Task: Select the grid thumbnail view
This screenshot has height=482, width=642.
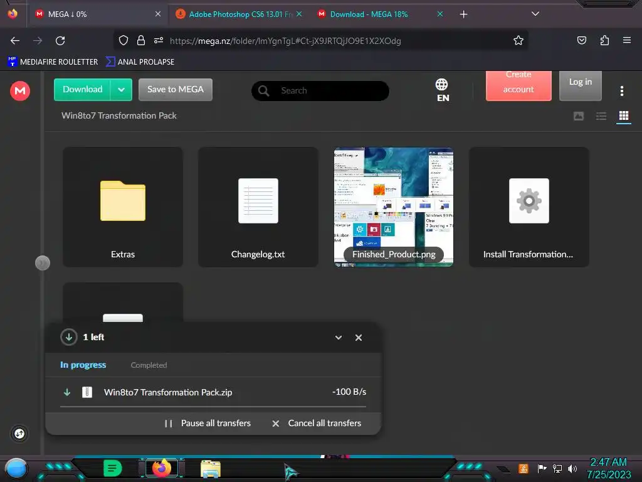Action: click(x=624, y=116)
